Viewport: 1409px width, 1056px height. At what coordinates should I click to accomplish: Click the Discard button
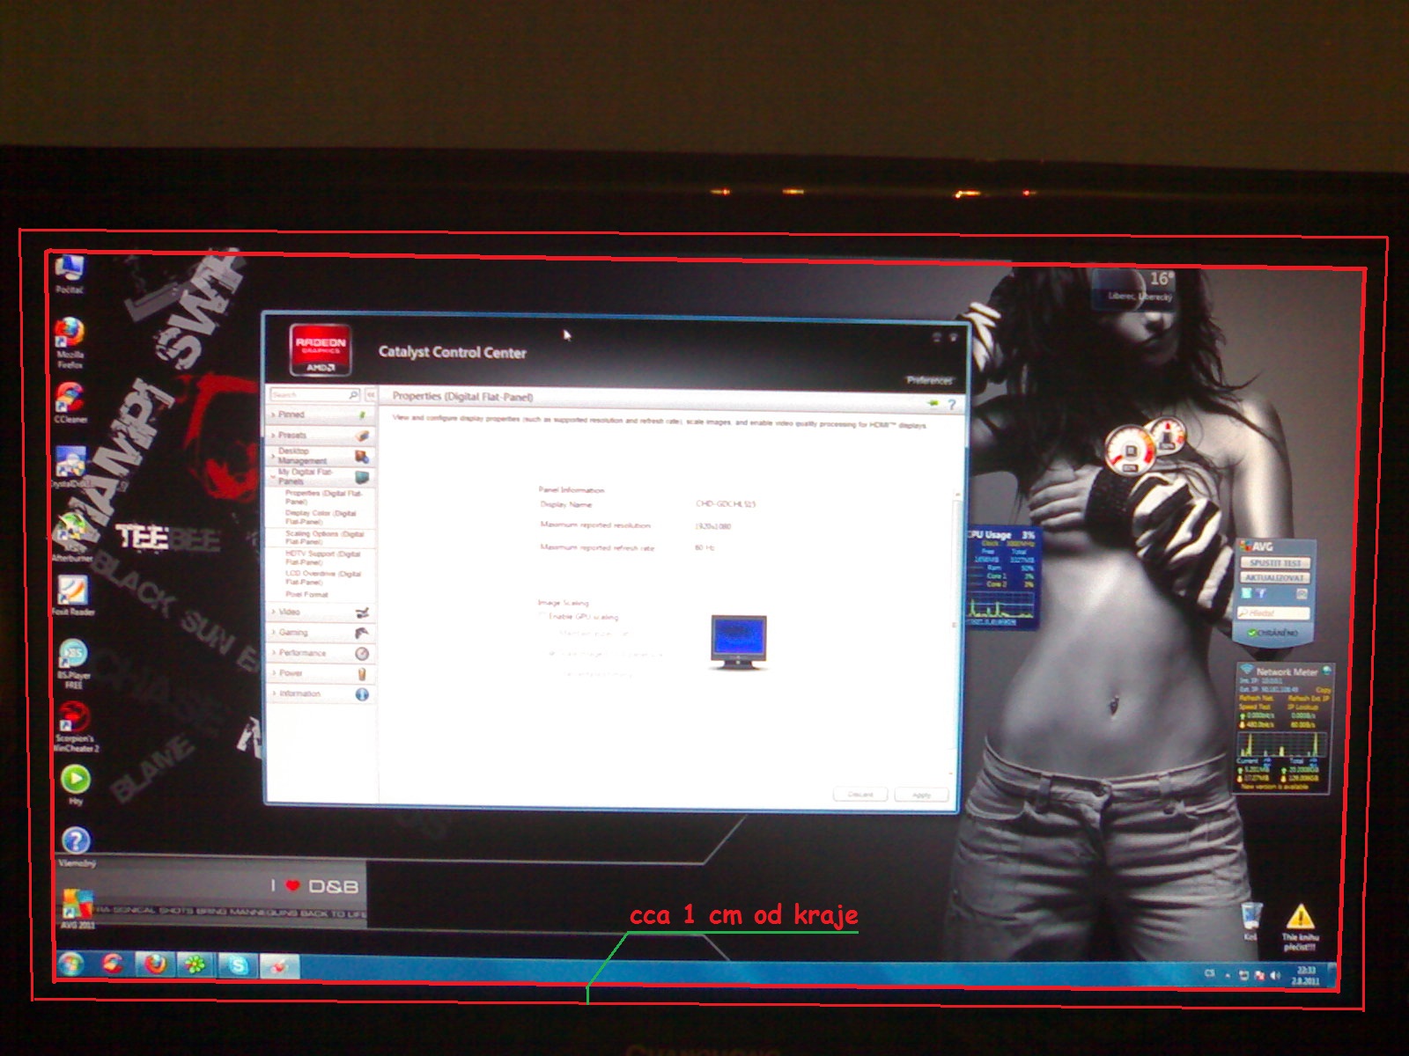coord(860,794)
